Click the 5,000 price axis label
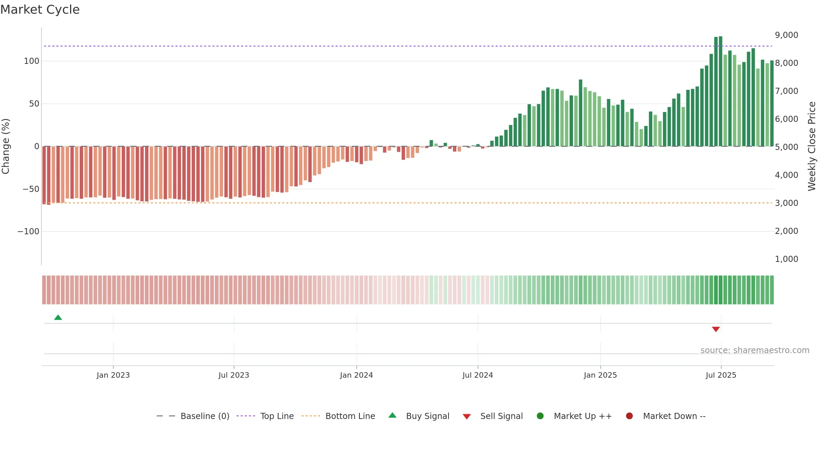This screenshot has width=821, height=461. [786, 147]
